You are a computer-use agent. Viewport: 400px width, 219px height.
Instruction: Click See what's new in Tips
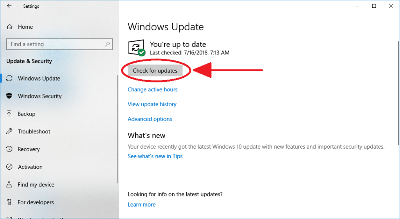155,156
